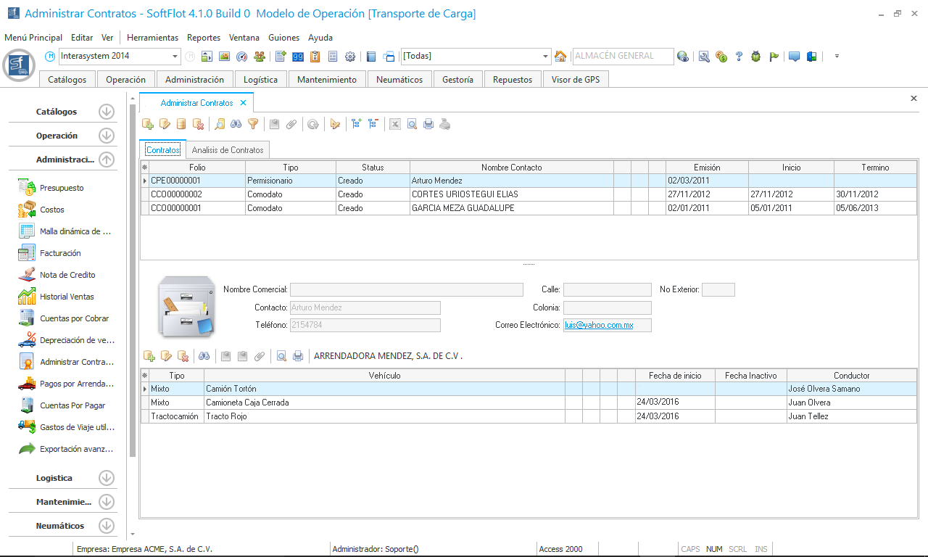Image resolution: width=928 pixels, height=557 pixels.
Task: Switch to Analisis de Contratos tab
Action: [x=228, y=150]
